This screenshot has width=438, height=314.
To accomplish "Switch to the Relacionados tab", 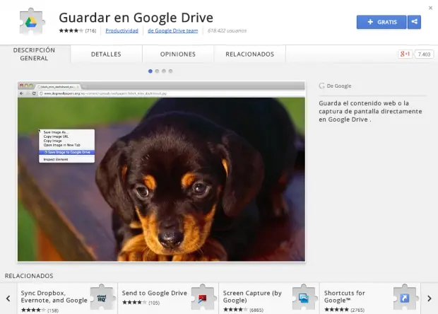I will (249, 54).
